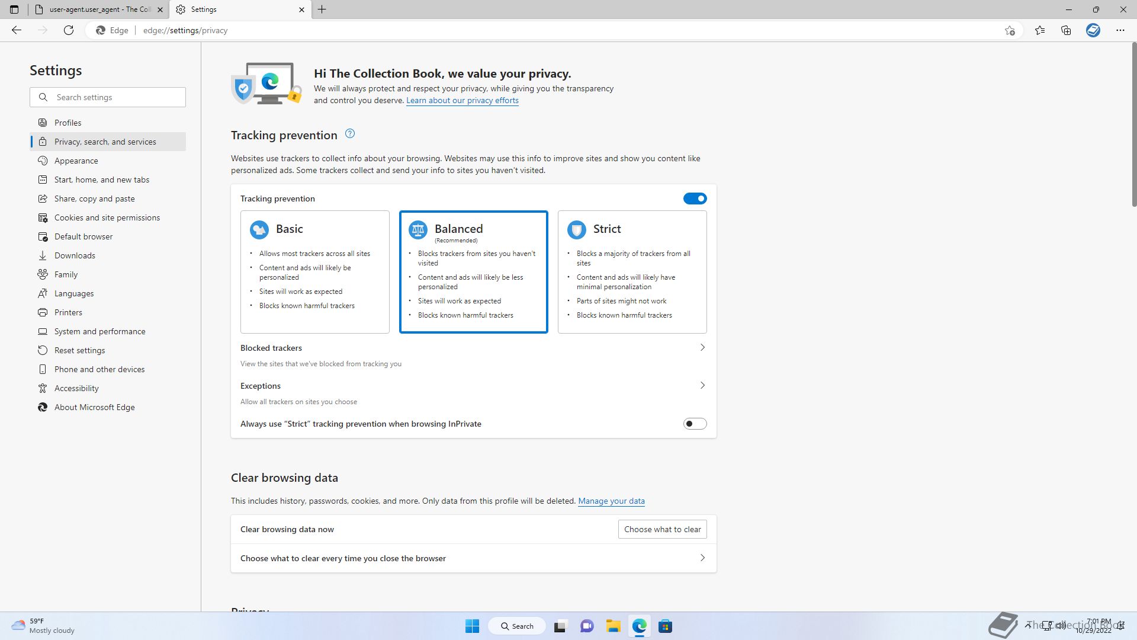Open the weather widget on taskbar

[44, 626]
